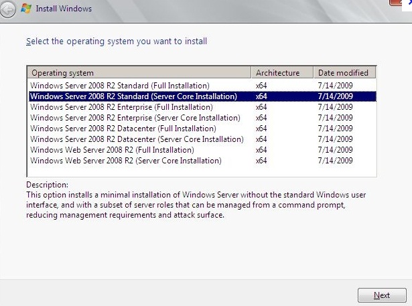412x306 pixels.
Task: Click the Date modified column header
Action: (344, 72)
